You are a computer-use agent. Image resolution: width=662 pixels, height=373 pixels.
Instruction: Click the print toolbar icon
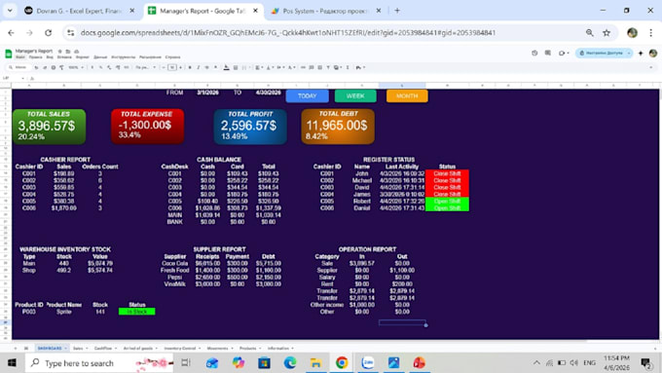54,67
